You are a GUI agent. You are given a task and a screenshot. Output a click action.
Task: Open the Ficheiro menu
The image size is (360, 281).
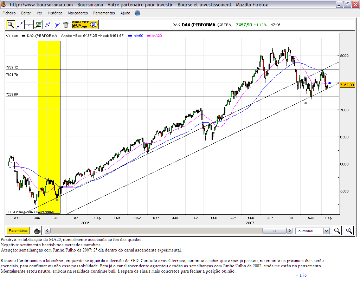[9, 13]
